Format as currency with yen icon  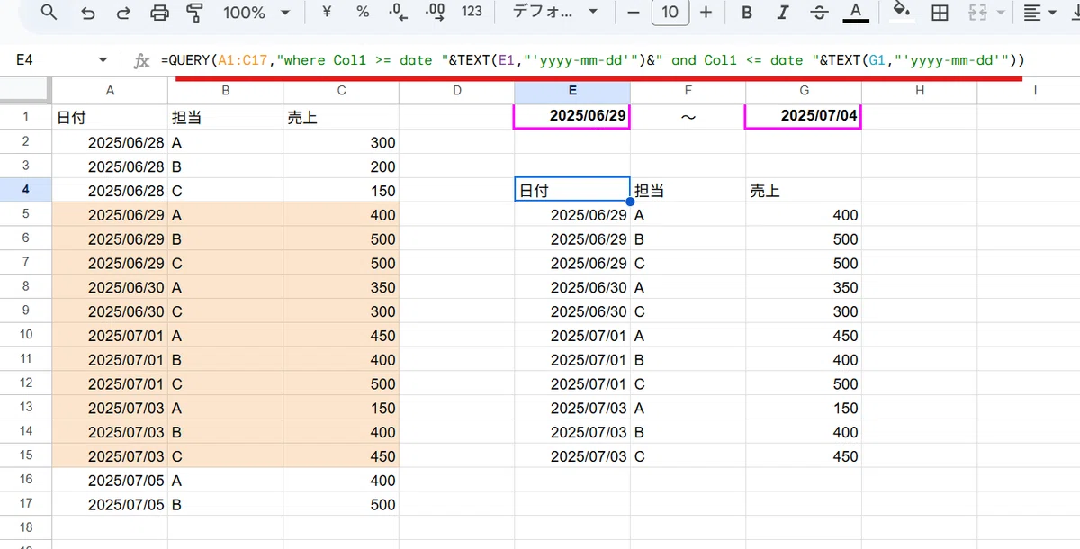click(328, 13)
